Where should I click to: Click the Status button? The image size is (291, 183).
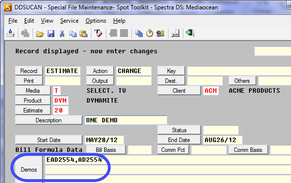[x=179, y=130]
